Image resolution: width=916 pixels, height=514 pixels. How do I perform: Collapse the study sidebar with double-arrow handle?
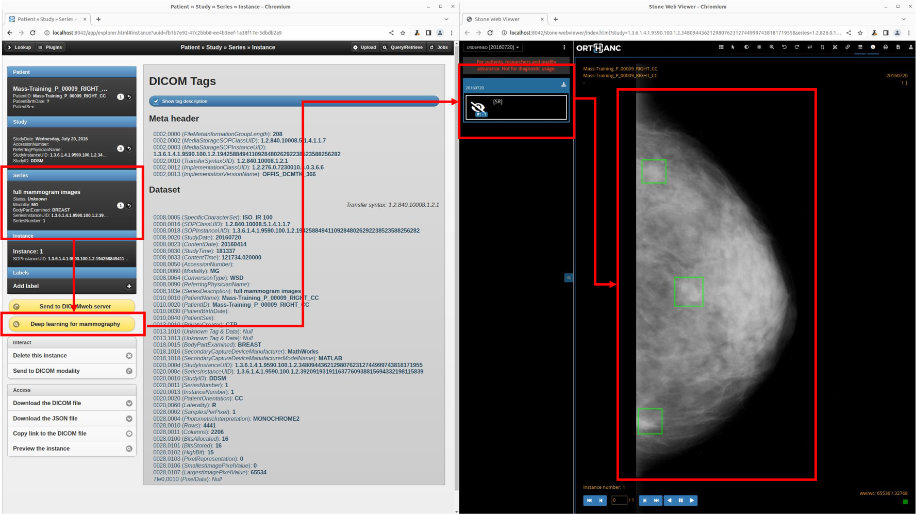click(x=569, y=278)
